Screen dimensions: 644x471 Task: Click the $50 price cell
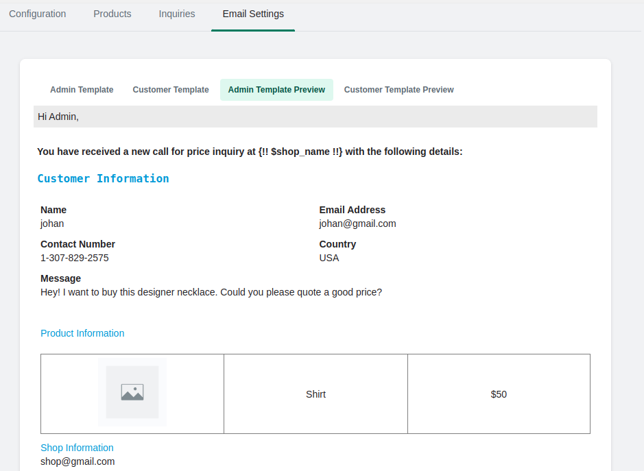(x=499, y=394)
